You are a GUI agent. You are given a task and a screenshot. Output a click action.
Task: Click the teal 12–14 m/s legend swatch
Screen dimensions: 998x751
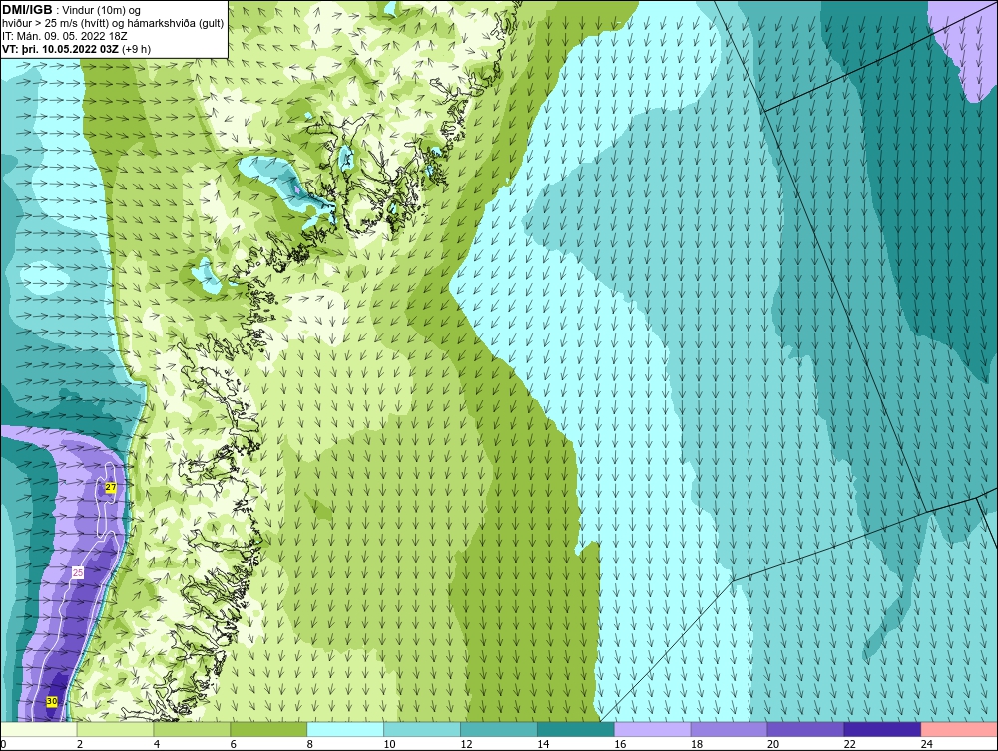498,729
